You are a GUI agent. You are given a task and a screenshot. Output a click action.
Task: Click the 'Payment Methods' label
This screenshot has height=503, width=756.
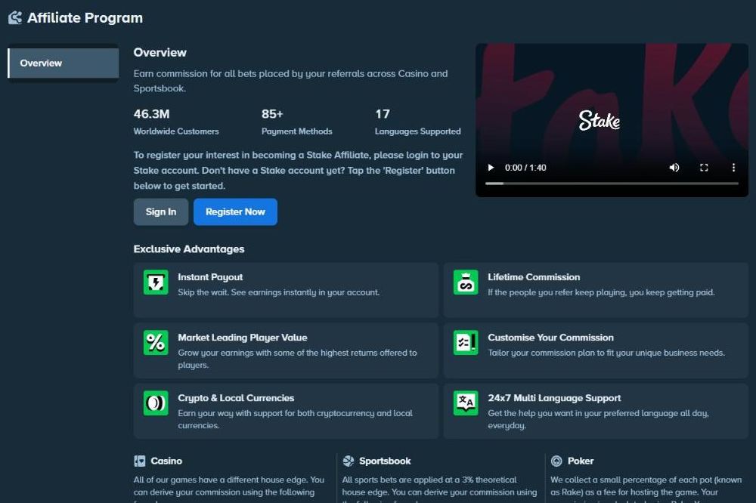pos(296,131)
